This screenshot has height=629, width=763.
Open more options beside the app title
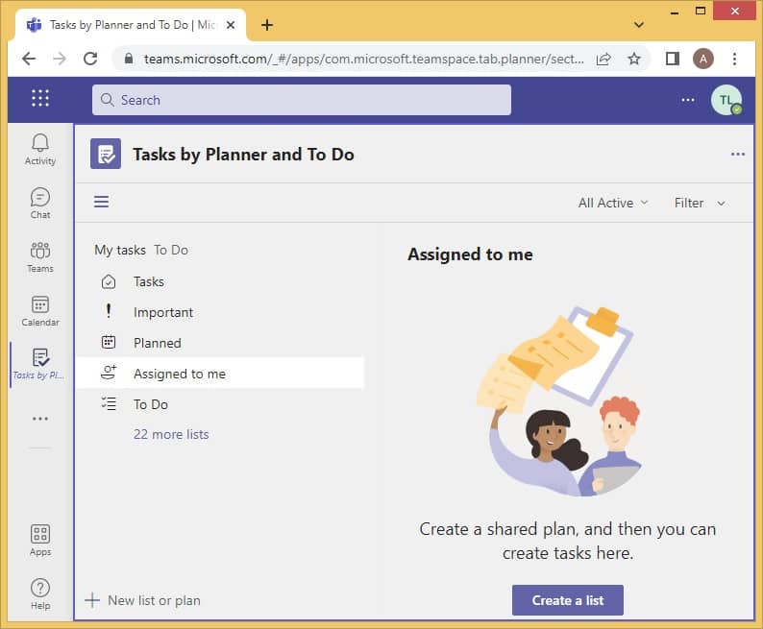pyautogui.click(x=737, y=154)
